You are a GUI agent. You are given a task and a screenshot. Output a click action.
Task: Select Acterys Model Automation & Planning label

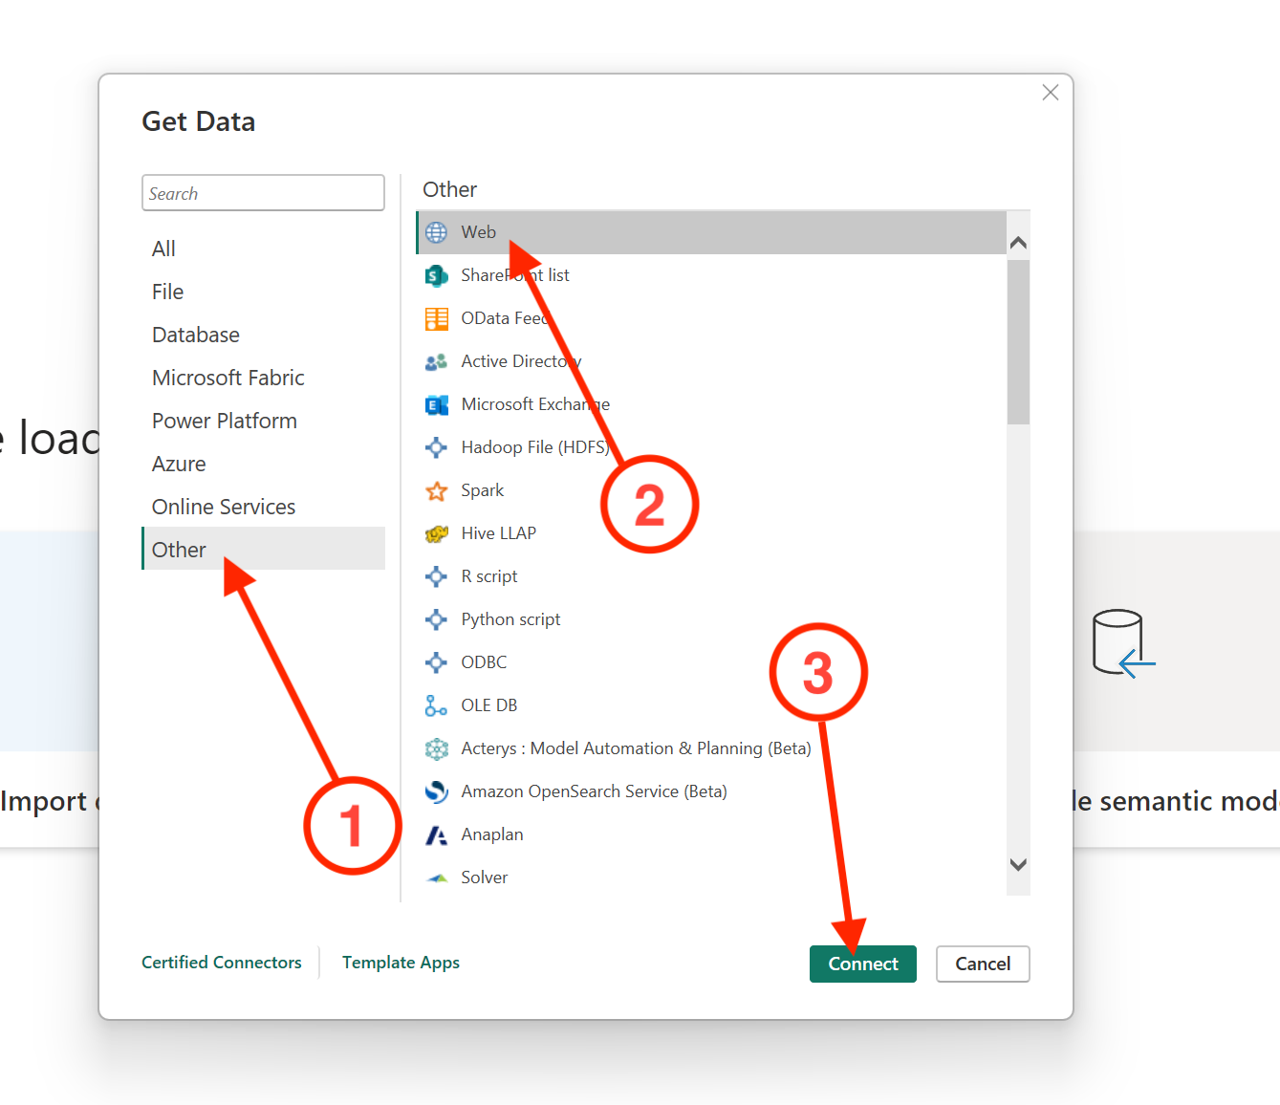click(x=636, y=748)
